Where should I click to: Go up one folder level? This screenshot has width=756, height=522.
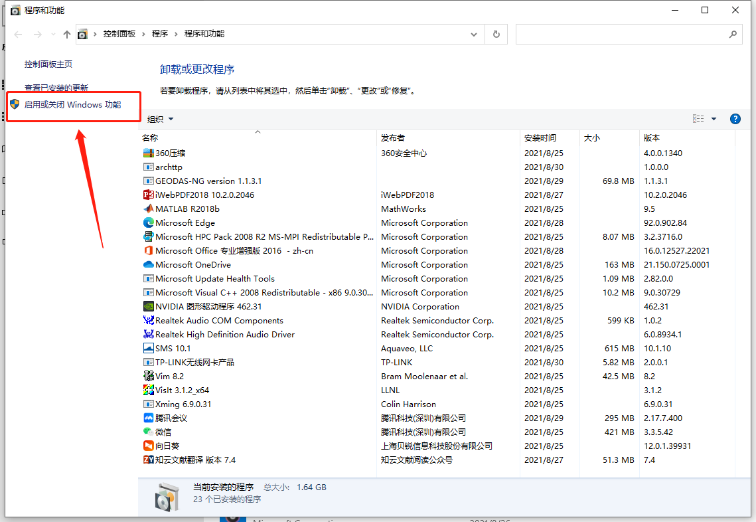(67, 35)
